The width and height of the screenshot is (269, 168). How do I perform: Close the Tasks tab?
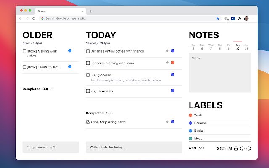(82, 11)
